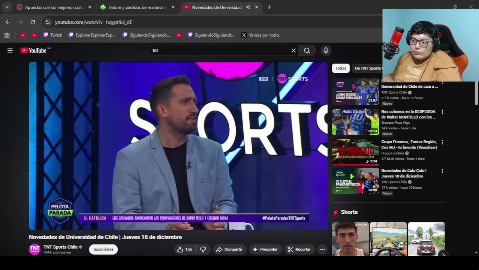Open options menu for Colo Colo video

pos(442,171)
